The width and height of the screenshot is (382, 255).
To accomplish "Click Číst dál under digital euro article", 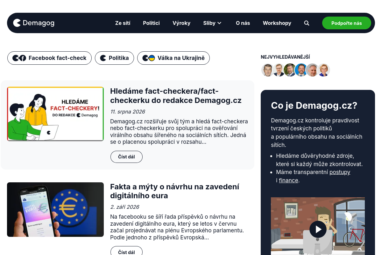I will coord(126,252).
